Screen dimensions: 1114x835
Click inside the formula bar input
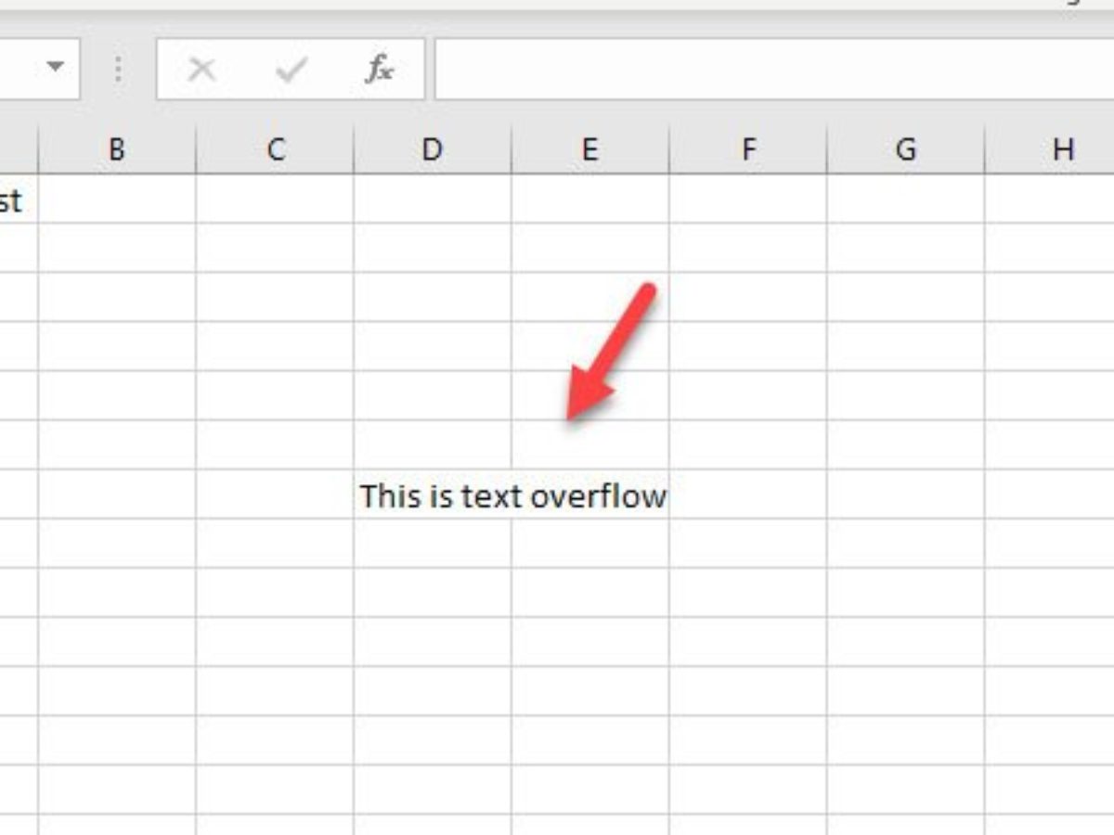(x=771, y=70)
